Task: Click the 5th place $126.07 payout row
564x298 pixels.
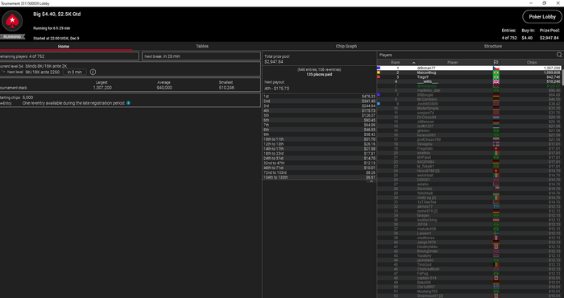Action: point(319,115)
